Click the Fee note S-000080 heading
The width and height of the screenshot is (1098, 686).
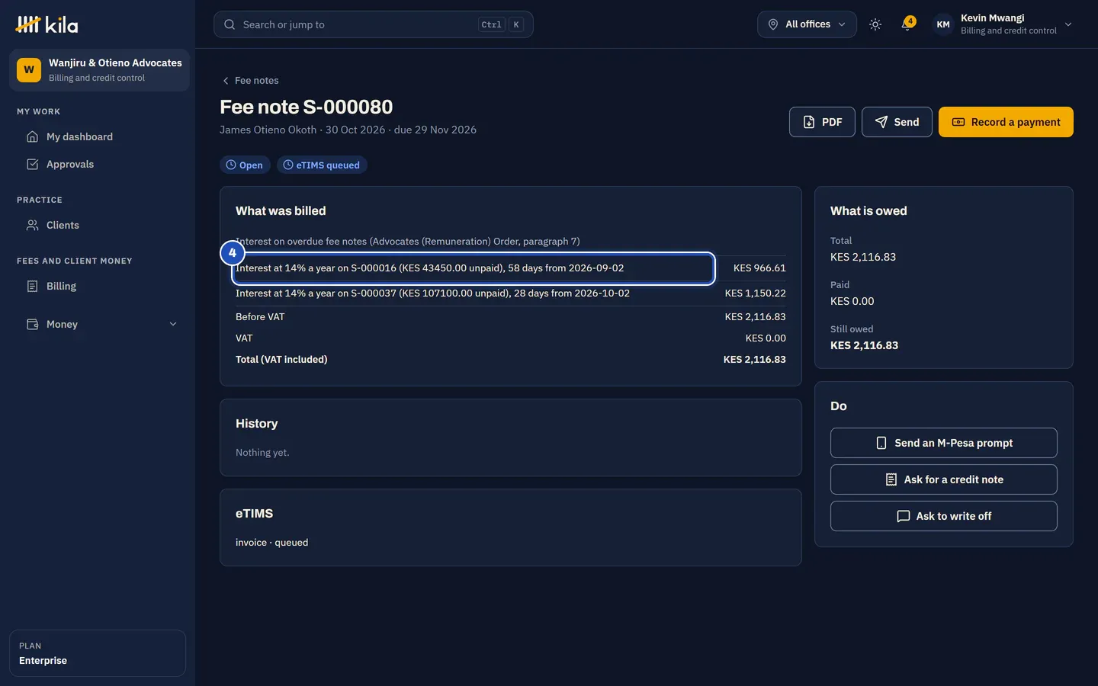coord(307,107)
